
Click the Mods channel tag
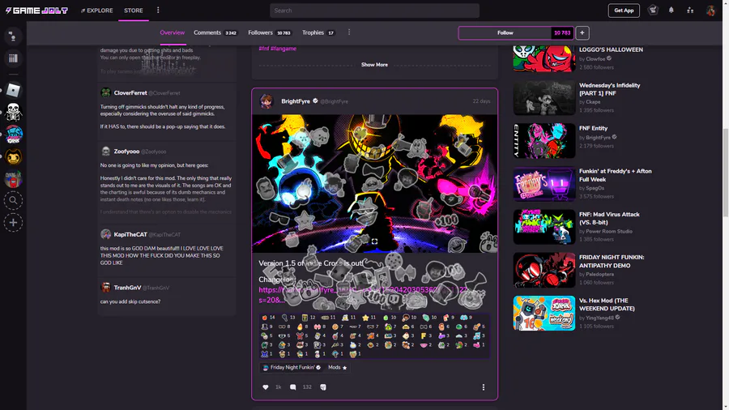[x=338, y=367]
